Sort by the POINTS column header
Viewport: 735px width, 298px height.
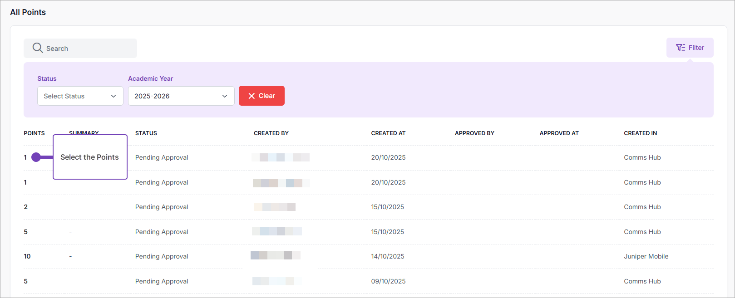tap(34, 133)
